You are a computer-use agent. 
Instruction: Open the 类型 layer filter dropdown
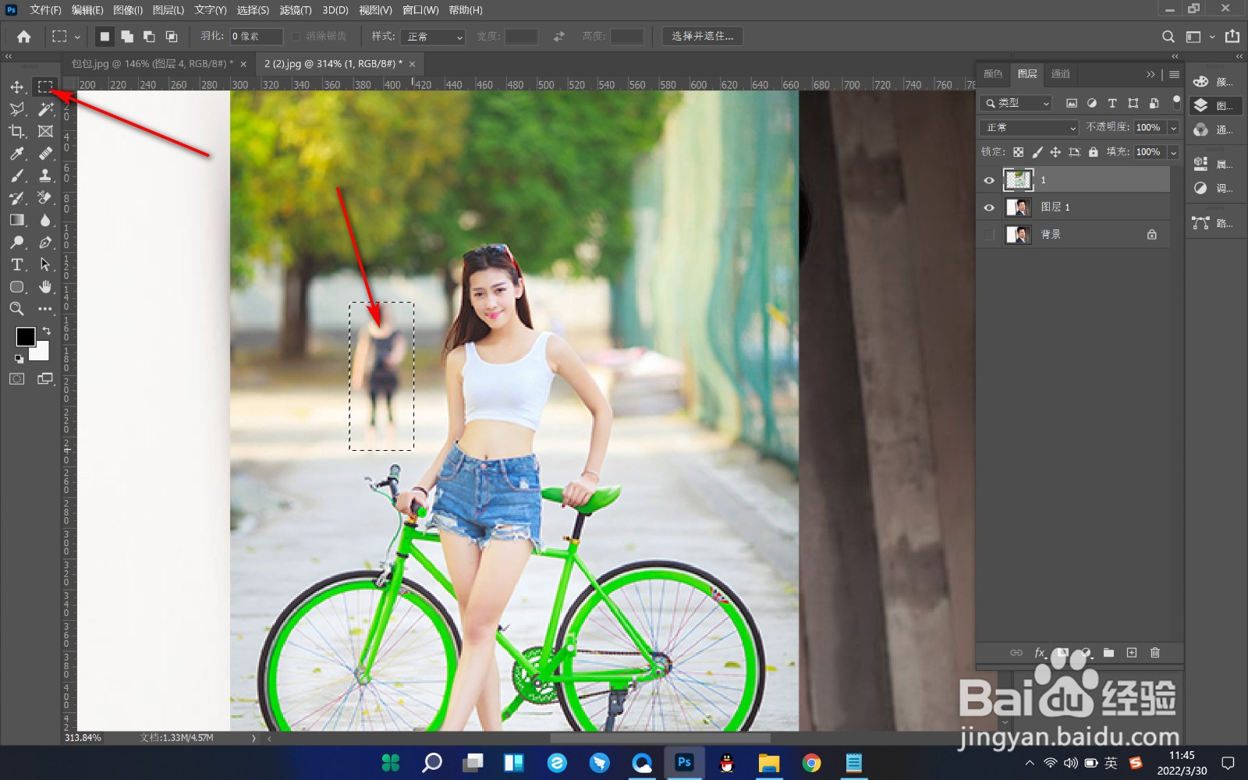(x=1017, y=103)
